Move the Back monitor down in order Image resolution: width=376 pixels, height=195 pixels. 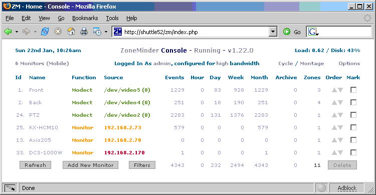(340, 103)
